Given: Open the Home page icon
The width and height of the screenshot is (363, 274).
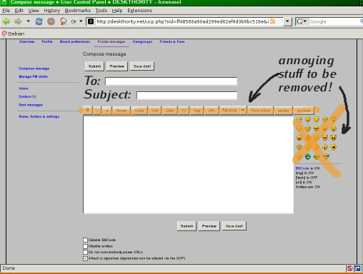Looking at the screenshot, I should click(x=63, y=21).
